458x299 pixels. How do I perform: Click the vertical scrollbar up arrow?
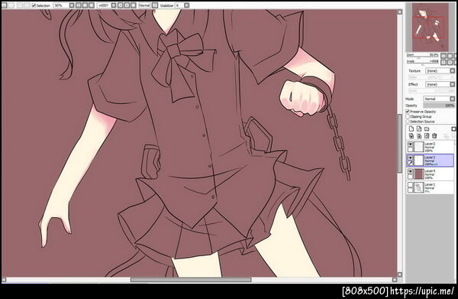click(399, 11)
